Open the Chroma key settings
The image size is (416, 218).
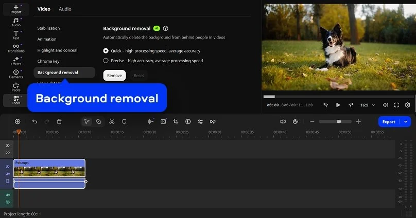[48, 61]
